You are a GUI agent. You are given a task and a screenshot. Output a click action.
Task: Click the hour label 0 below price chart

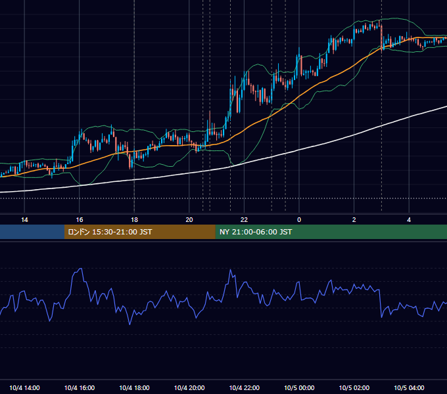[299, 220]
